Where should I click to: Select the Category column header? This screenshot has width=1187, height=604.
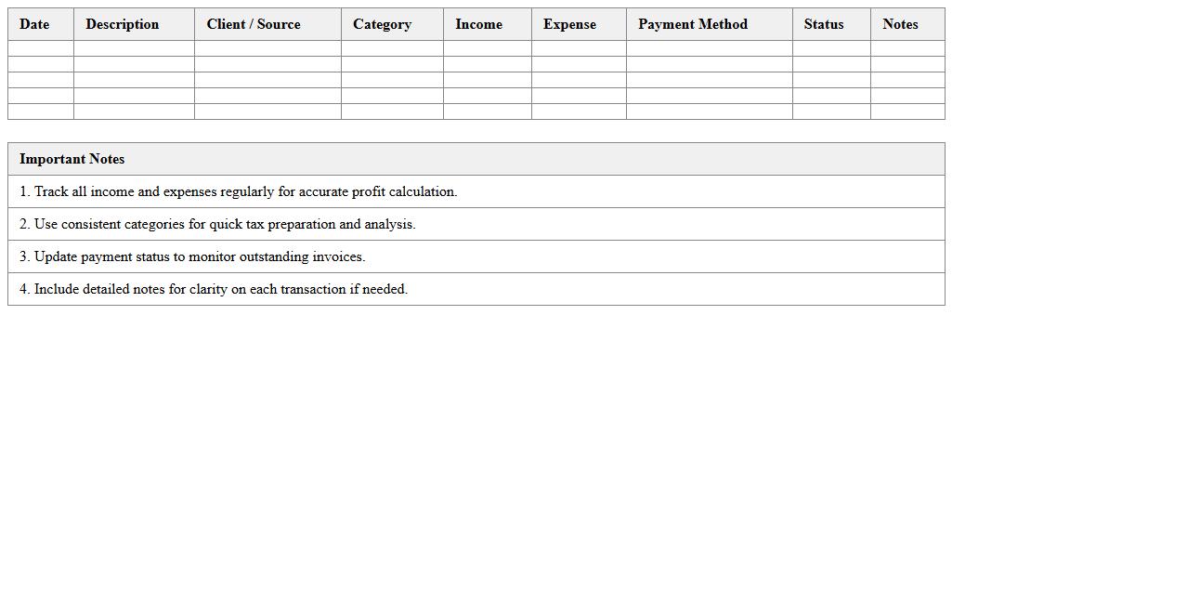tap(382, 24)
